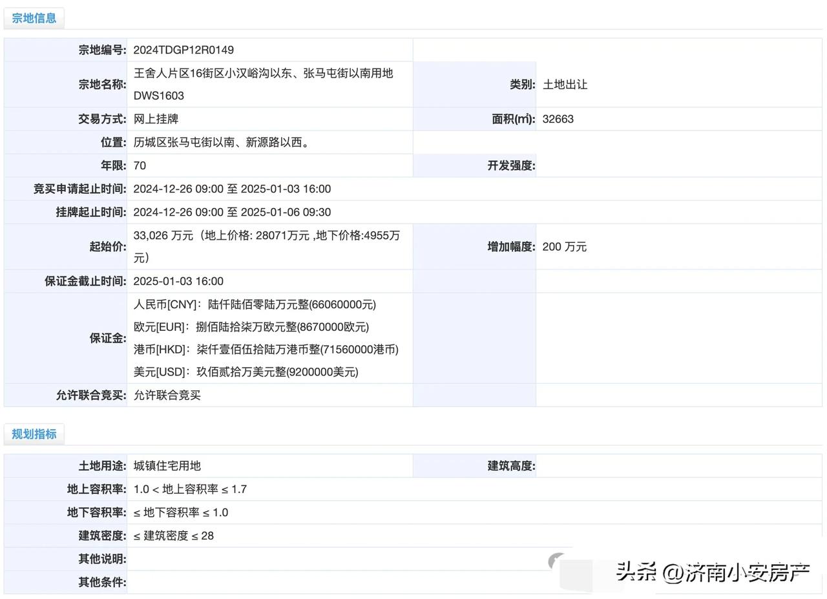This screenshot has width=827, height=599.
Task: Click the 面积(㎡) label
Action: pyautogui.click(x=514, y=119)
